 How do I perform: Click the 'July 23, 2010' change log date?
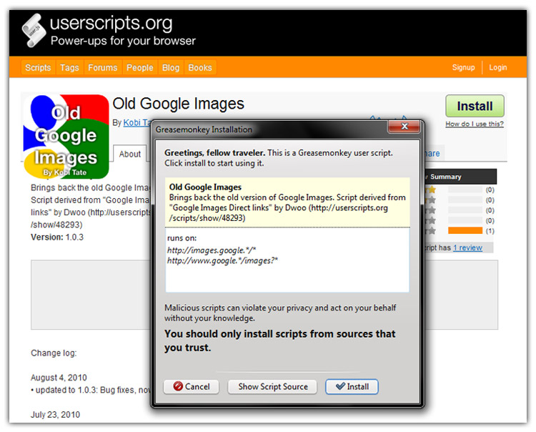55,415
